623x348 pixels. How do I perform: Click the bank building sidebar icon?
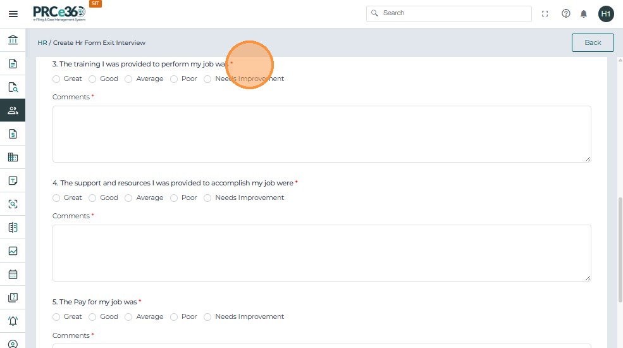pyautogui.click(x=13, y=40)
